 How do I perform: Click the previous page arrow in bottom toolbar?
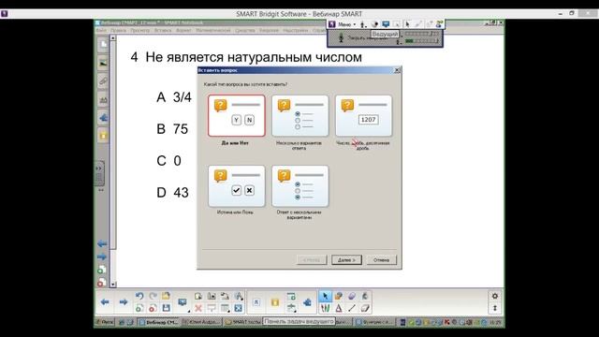(105, 301)
